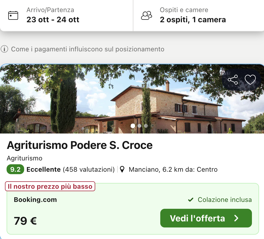Toggle the heart favorite on the property photo

click(x=250, y=80)
